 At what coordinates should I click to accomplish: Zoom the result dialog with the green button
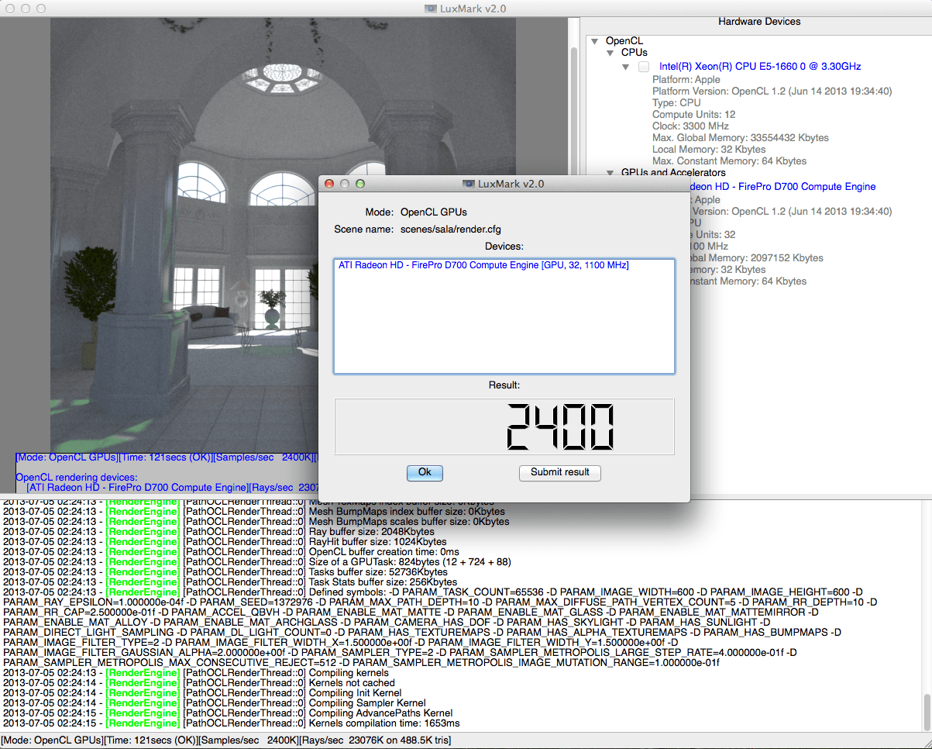tap(359, 184)
